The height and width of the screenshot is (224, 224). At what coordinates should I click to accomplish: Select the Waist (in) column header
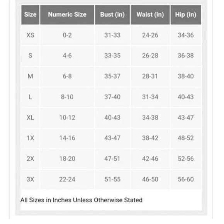pyautogui.click(x=150, y=15)
